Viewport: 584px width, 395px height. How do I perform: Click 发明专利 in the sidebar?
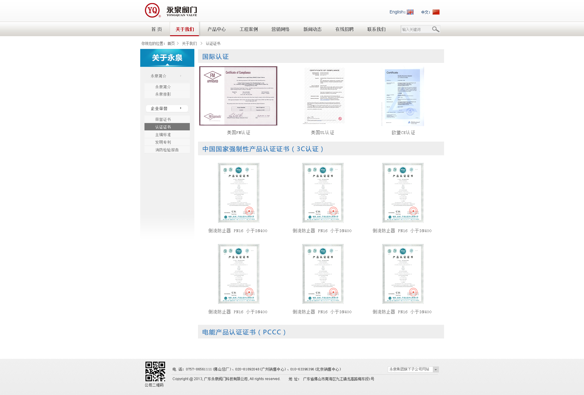(163, 142)
